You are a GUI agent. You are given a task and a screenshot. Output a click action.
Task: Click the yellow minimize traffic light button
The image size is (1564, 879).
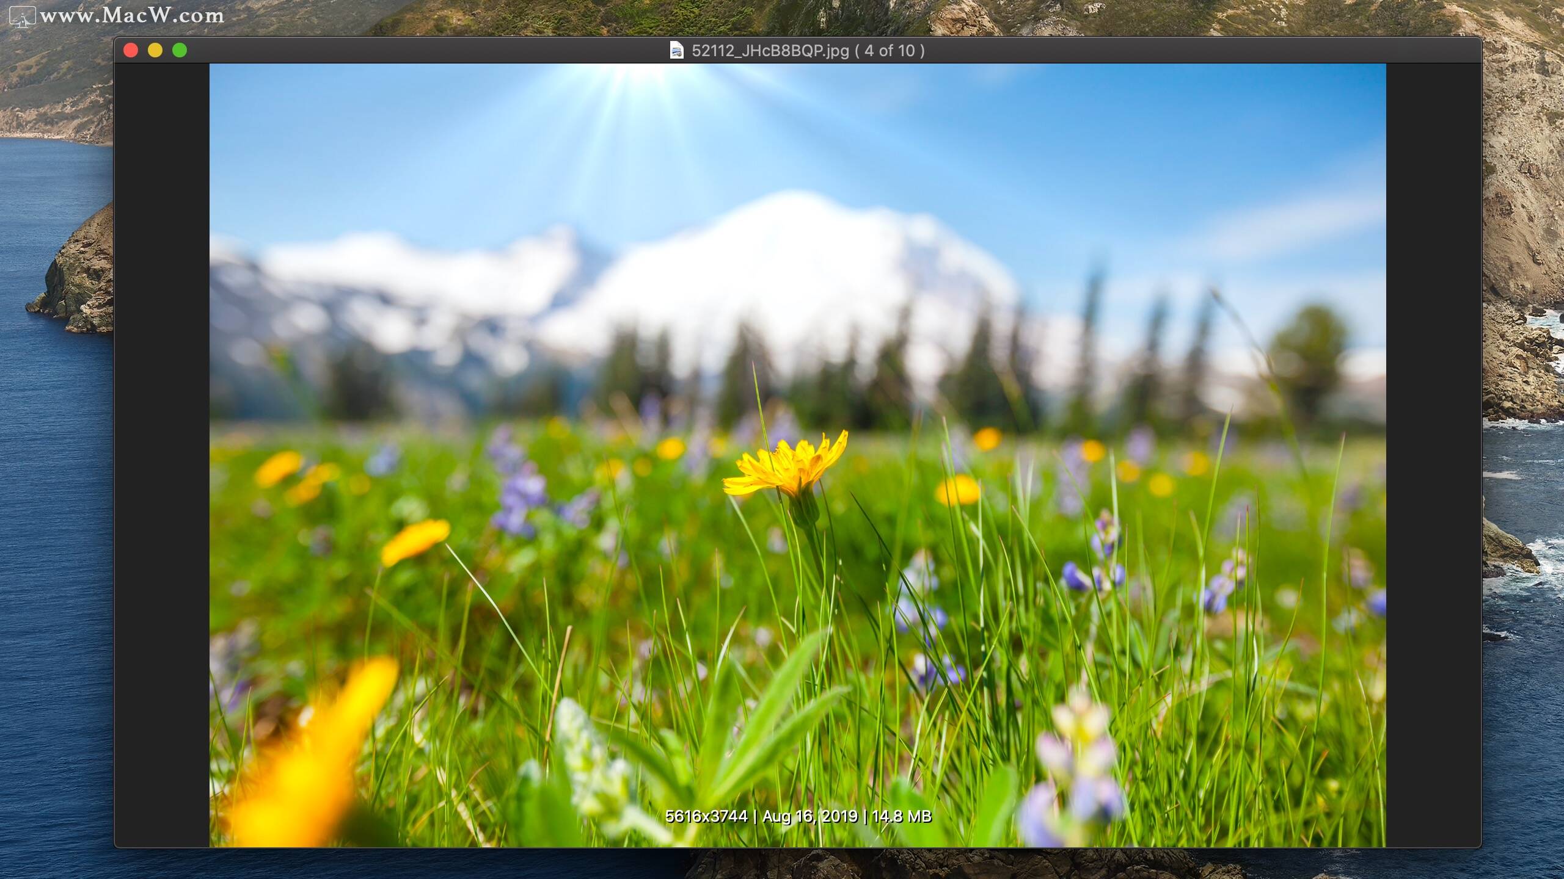[x=156, y=51]
